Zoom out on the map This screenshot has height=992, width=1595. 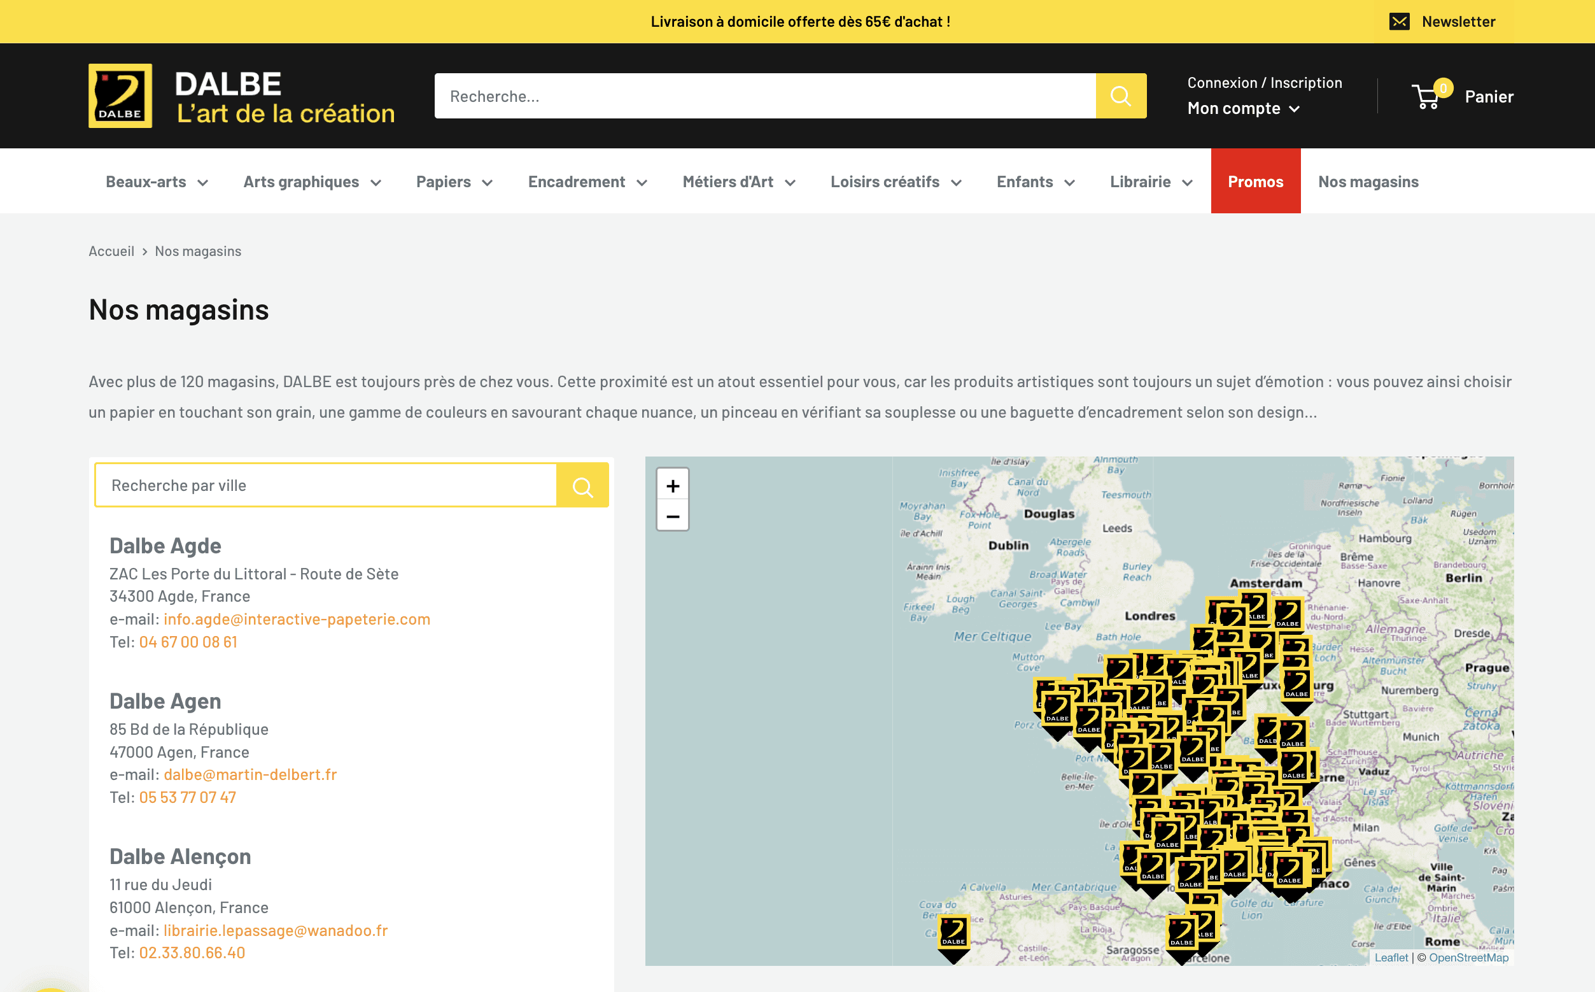(672, 516)
